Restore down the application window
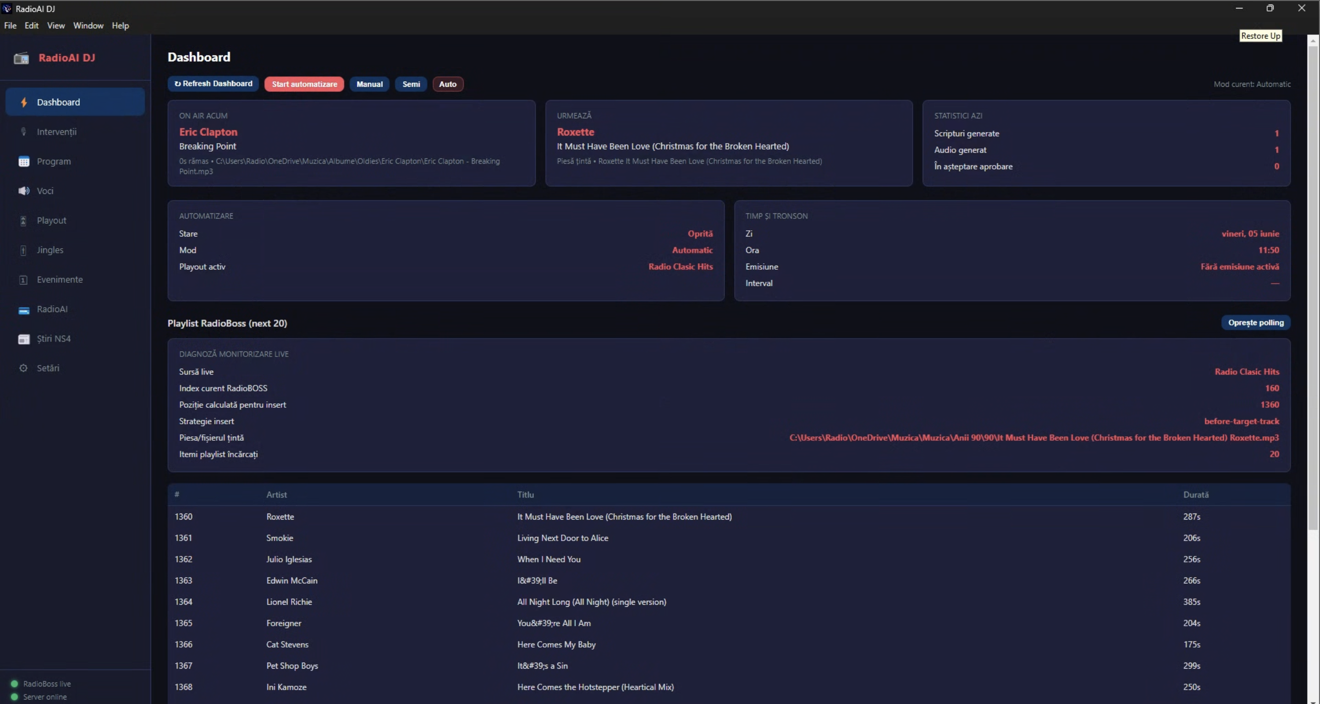1320x704 pixels. click(1270, 8)
